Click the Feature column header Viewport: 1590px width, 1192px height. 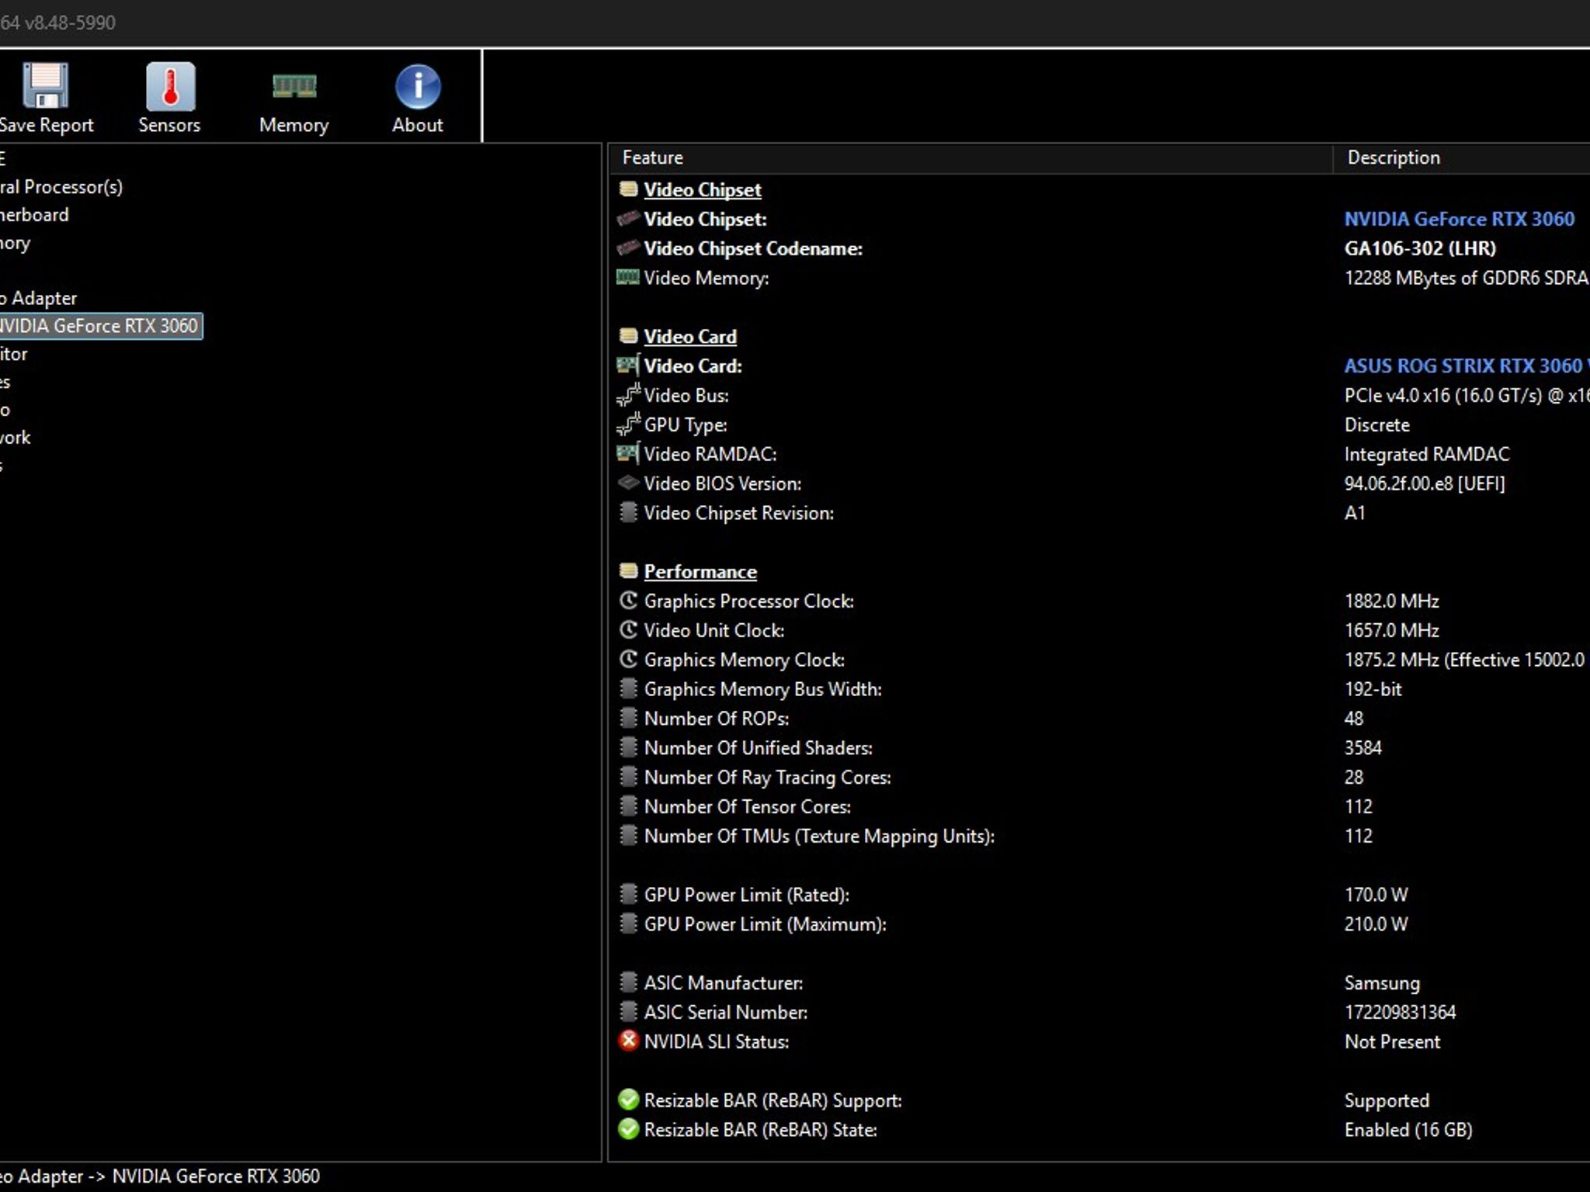coord(970,158)
